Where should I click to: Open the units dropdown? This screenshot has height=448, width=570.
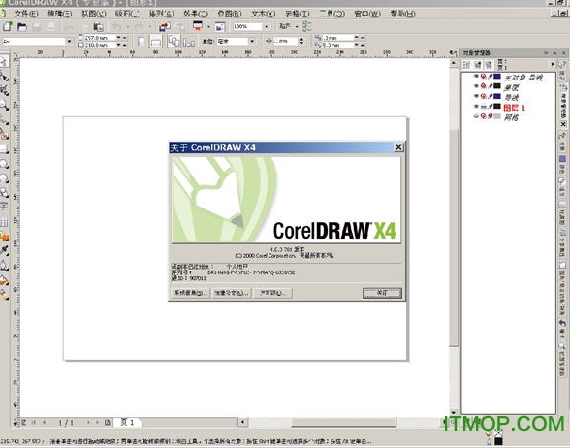tap(252, 42)
